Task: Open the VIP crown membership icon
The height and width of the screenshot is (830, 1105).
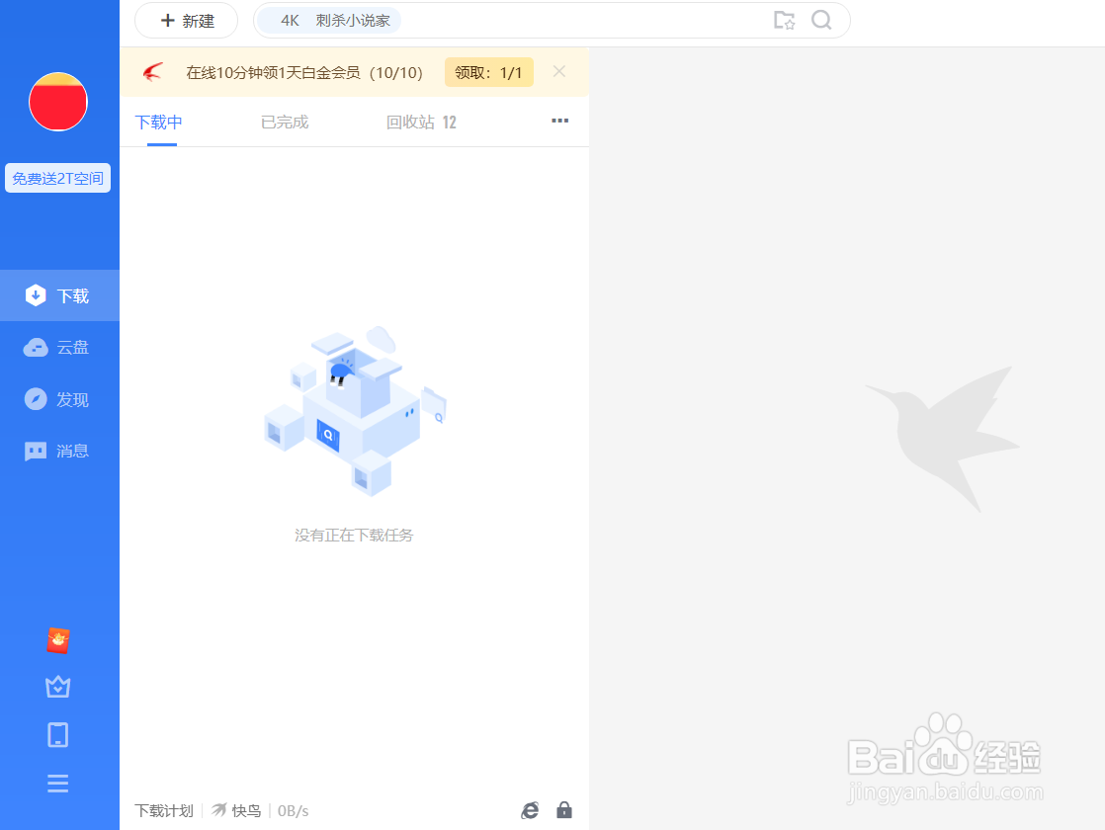Action: click(57, 686)
